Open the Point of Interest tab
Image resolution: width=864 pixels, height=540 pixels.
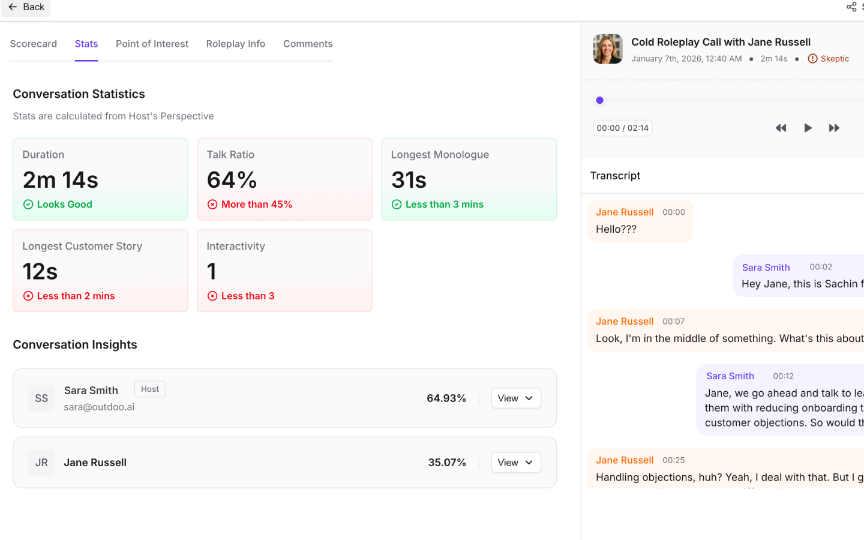(x=152, y=44)
